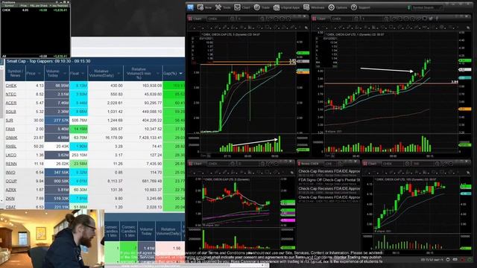Open the Options menu
The height and width of the screenshot is (268, 477).
coord(338,7)
